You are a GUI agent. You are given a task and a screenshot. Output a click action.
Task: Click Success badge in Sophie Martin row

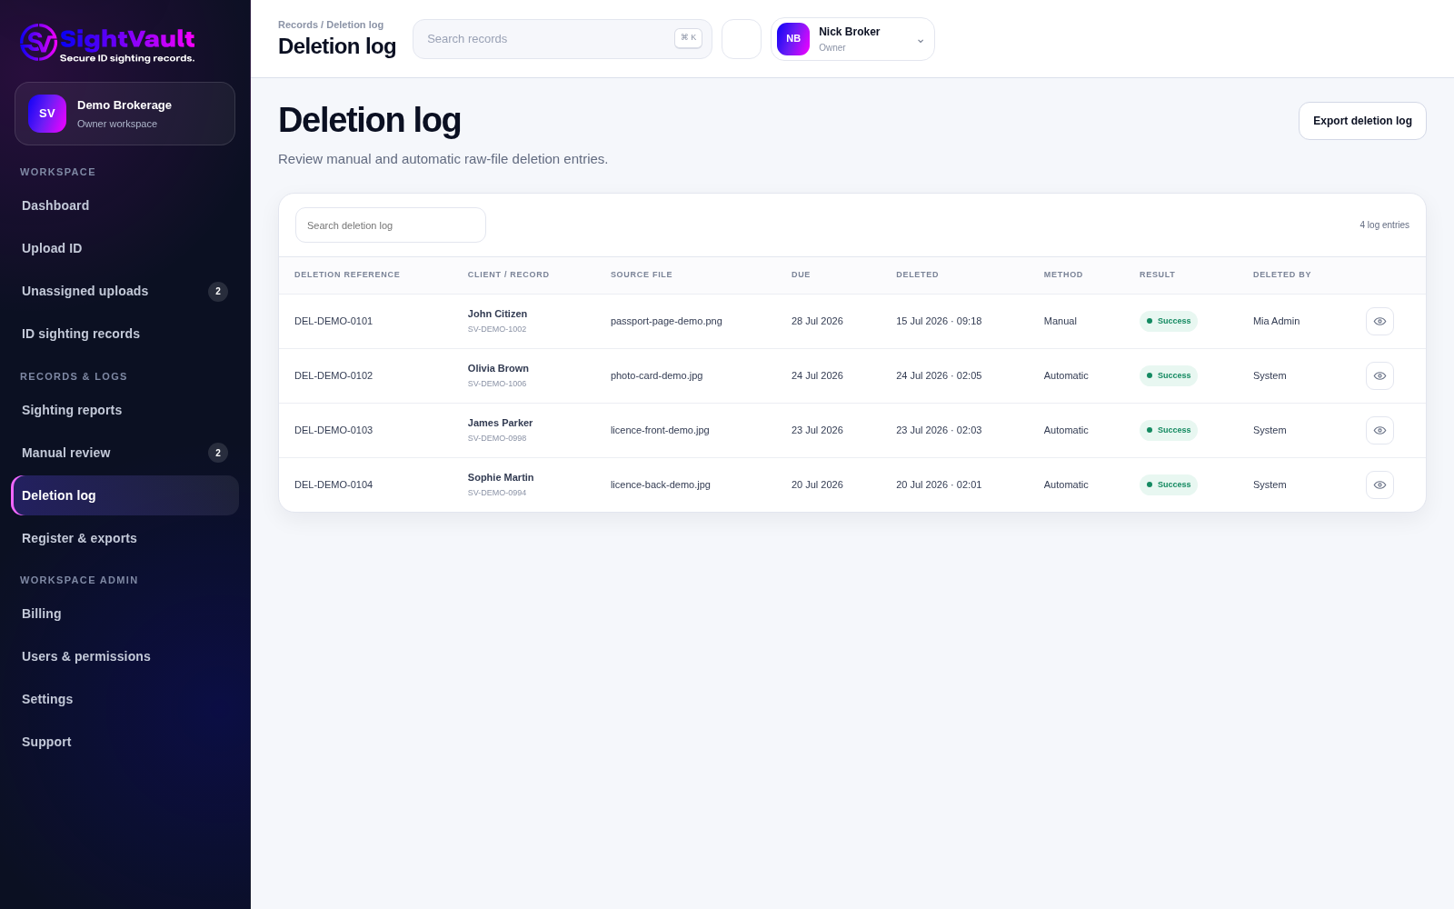1169,484
